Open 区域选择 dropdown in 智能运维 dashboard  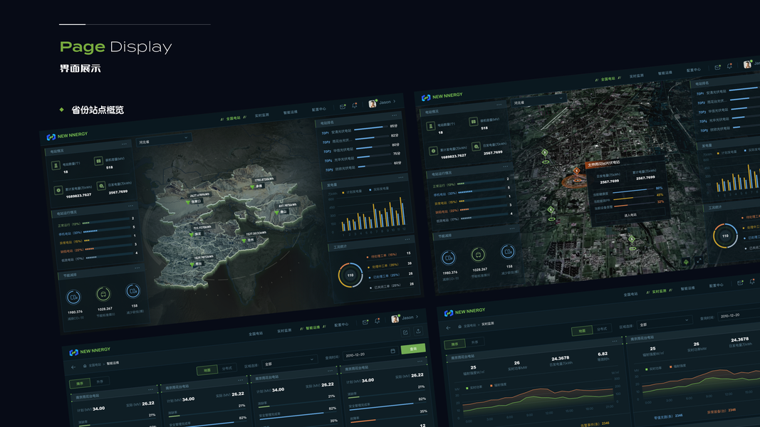point(288,362)
